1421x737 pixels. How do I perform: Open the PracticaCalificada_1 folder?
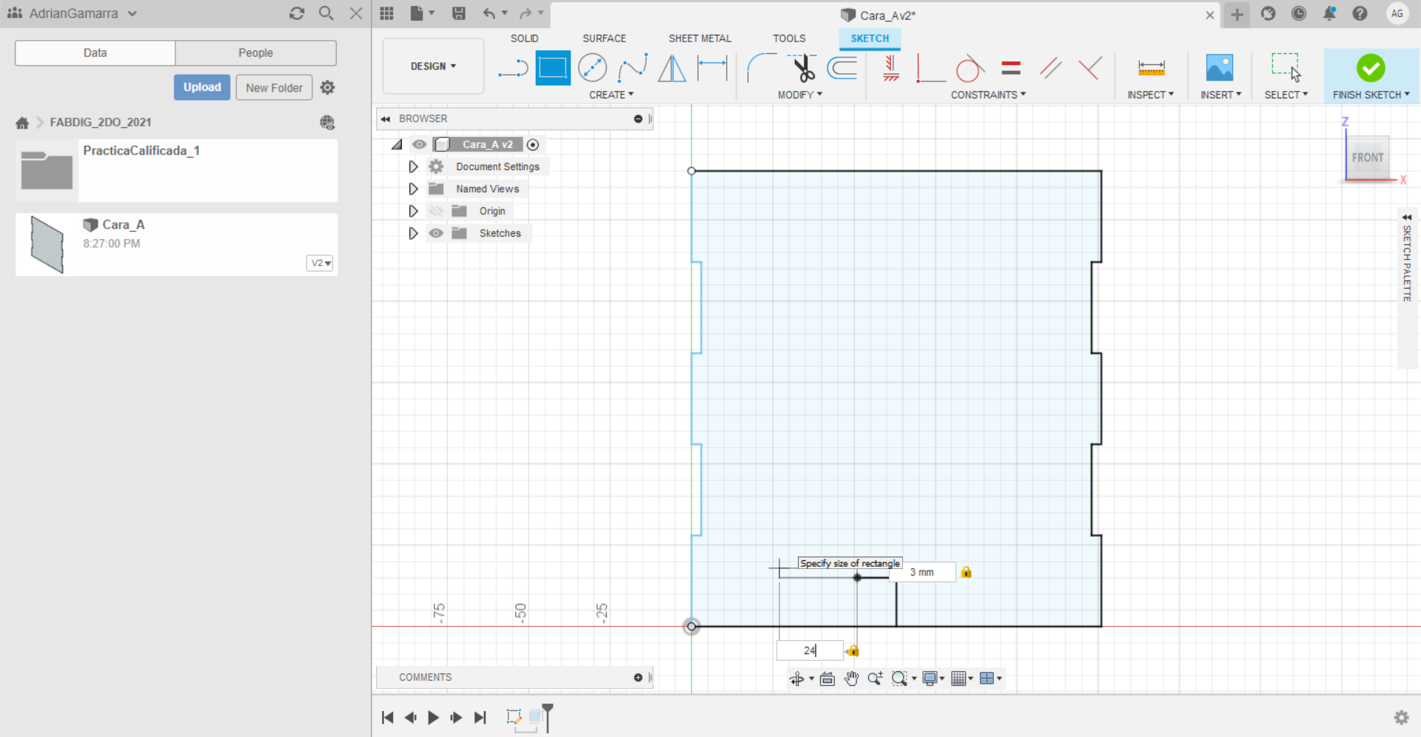click(176, 170)
